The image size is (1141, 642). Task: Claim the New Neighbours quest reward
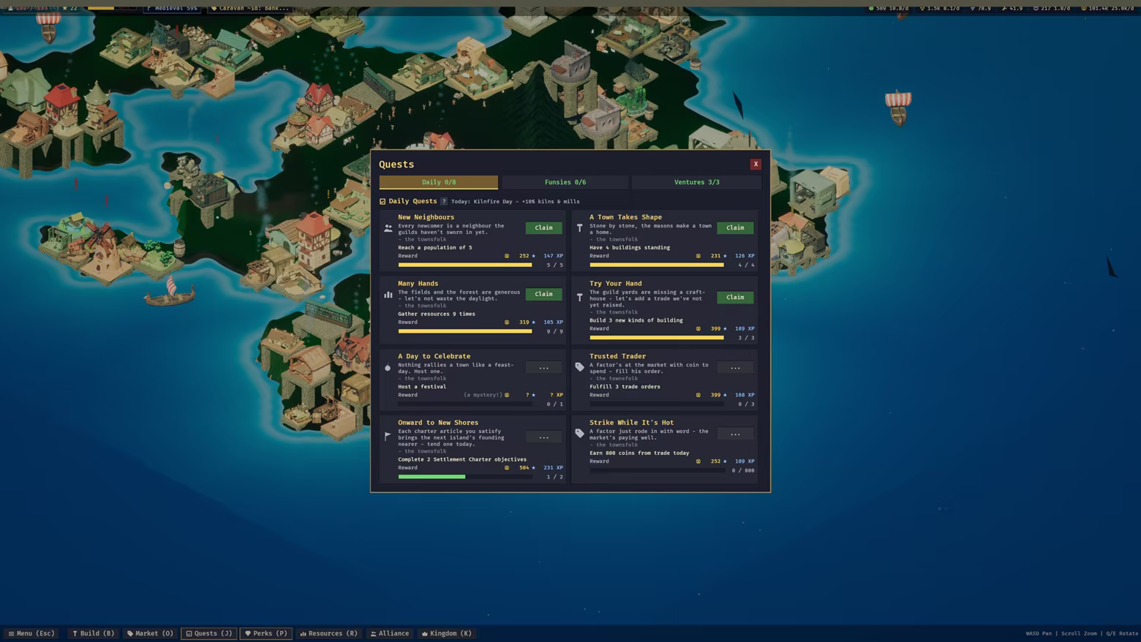point(543,227)
